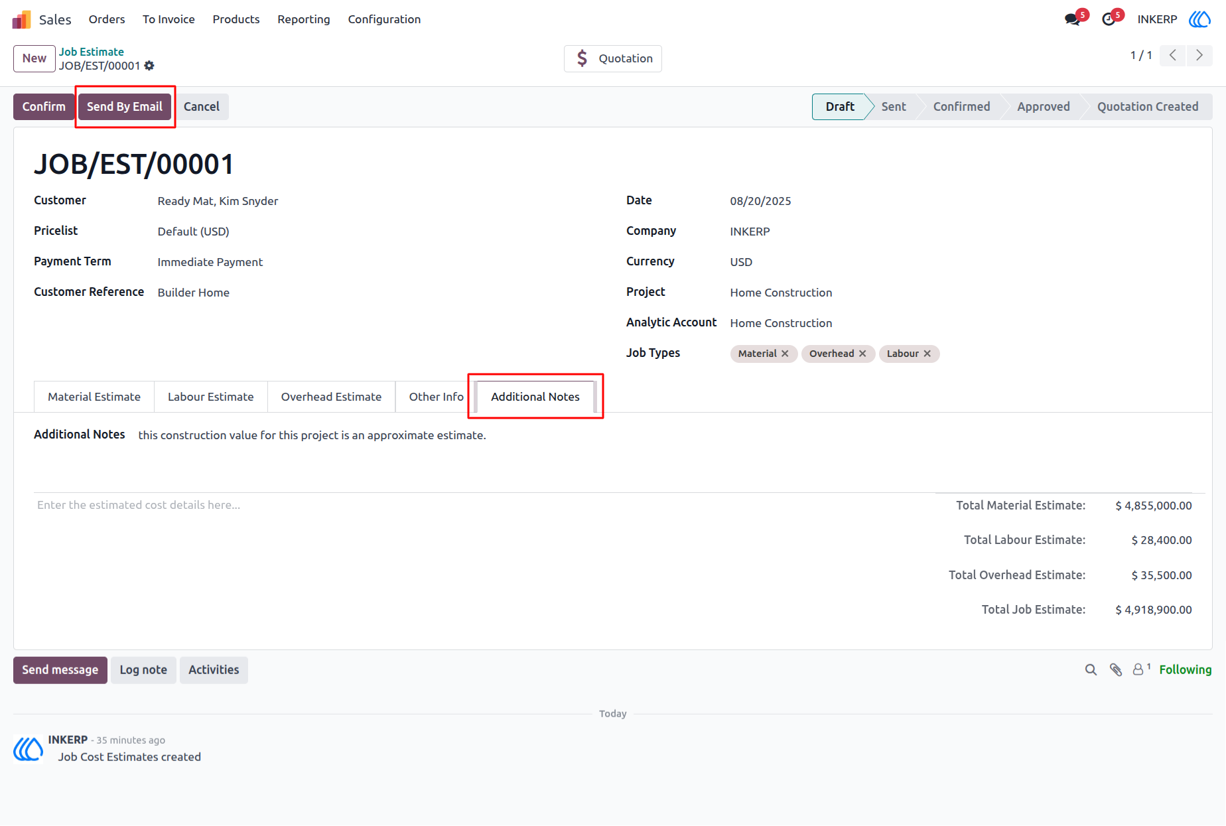Switch to the Material Estimate tab
Viewport: 1226px width, 826px height.
[x=94, y=397]
